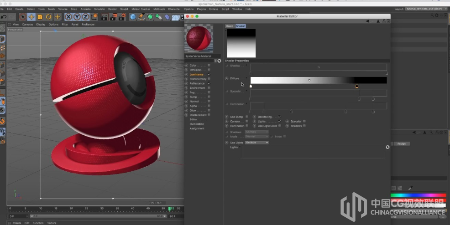Uncheck the Luminance channel checkbox
The image size is (450, 225).
point(209,74)
